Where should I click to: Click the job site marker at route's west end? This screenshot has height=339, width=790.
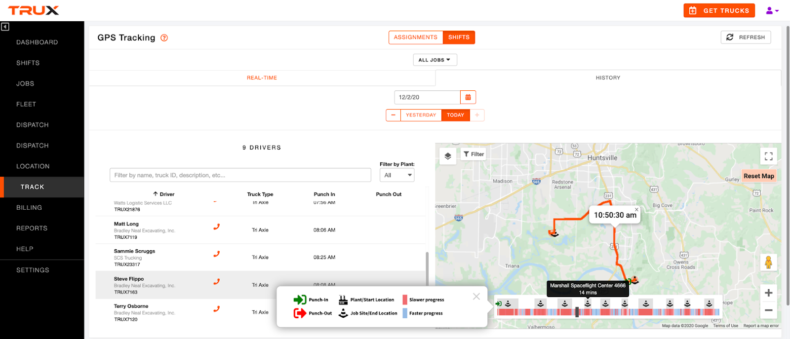554,232
